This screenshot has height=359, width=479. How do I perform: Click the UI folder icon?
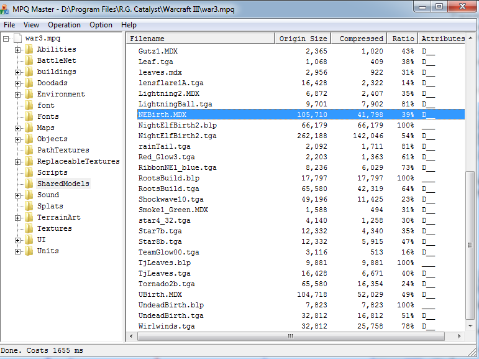point(29,240)
